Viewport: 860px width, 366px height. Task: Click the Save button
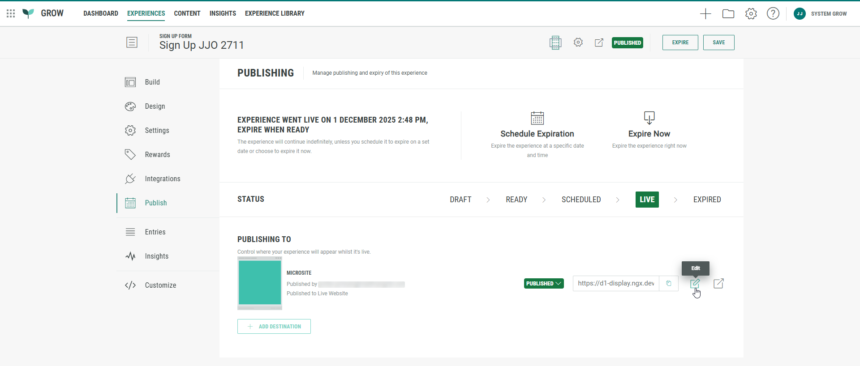pos(718,43)
